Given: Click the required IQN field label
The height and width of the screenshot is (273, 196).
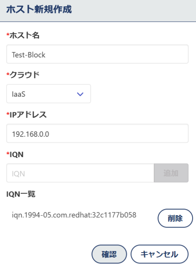Looking at the screenshot, I should 17,155.
